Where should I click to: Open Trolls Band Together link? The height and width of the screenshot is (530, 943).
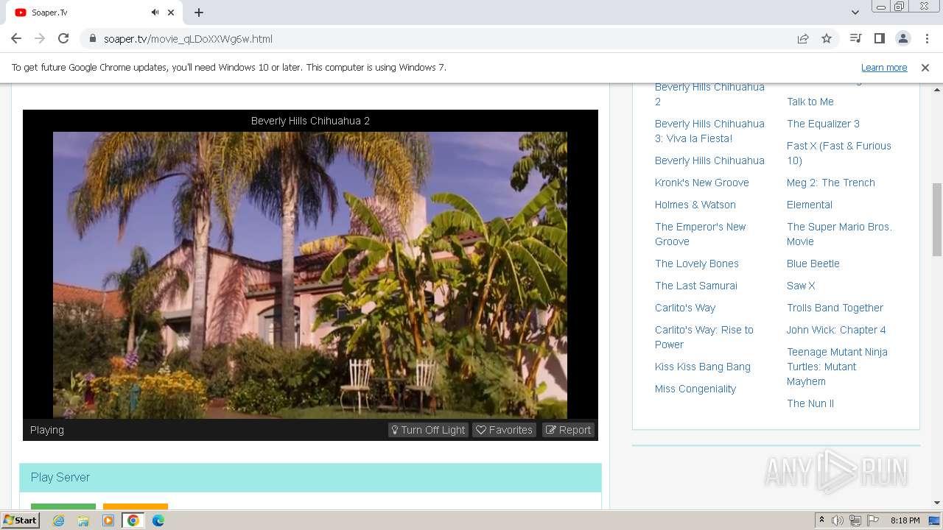click(x=835, y=308)
